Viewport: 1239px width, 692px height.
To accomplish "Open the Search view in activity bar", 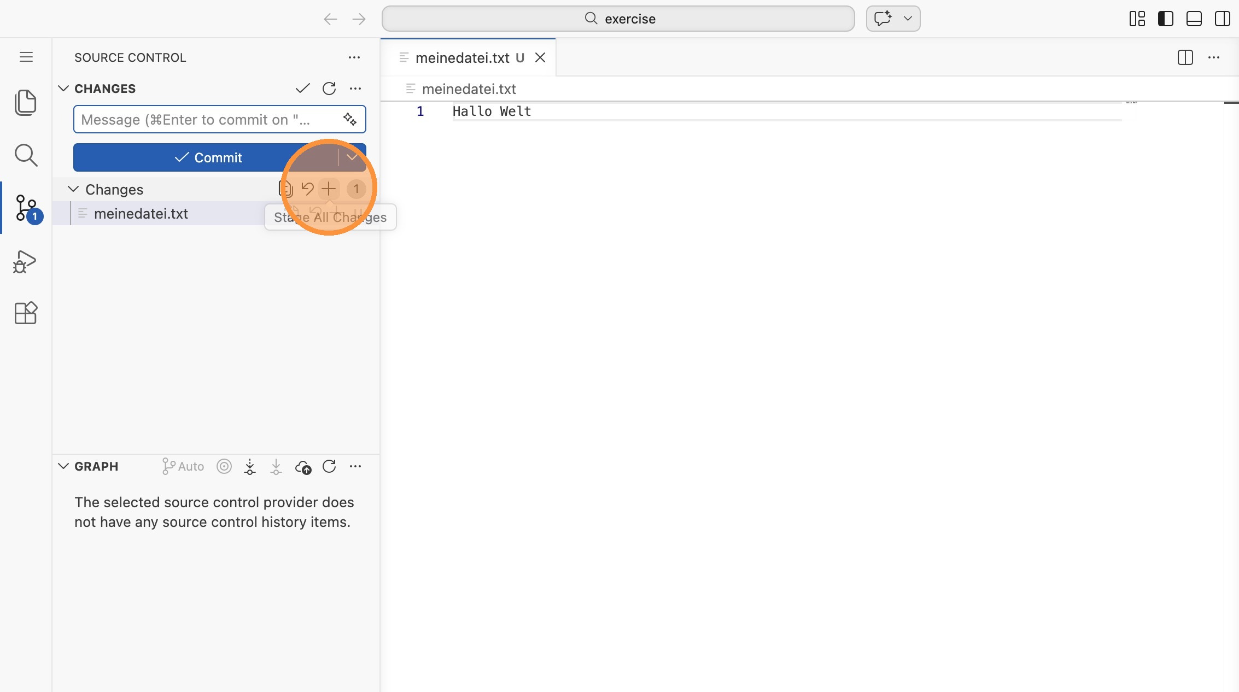I will point(25,155).
